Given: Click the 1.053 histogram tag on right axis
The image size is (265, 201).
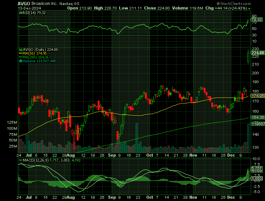Looking at the screenshot, I should pyautogui.click(x=257, y=178).
